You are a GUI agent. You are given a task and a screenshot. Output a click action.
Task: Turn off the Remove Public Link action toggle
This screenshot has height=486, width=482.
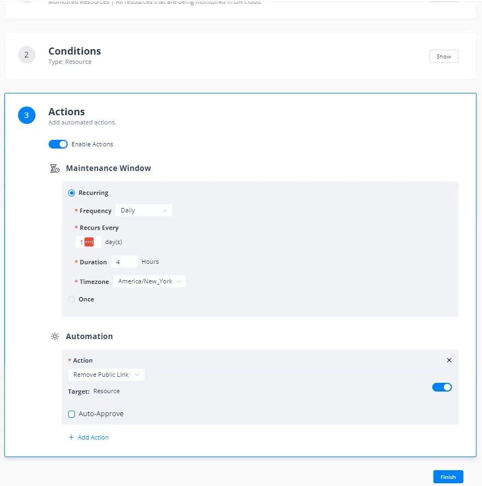pyautogui.click(x=442, y=387)
